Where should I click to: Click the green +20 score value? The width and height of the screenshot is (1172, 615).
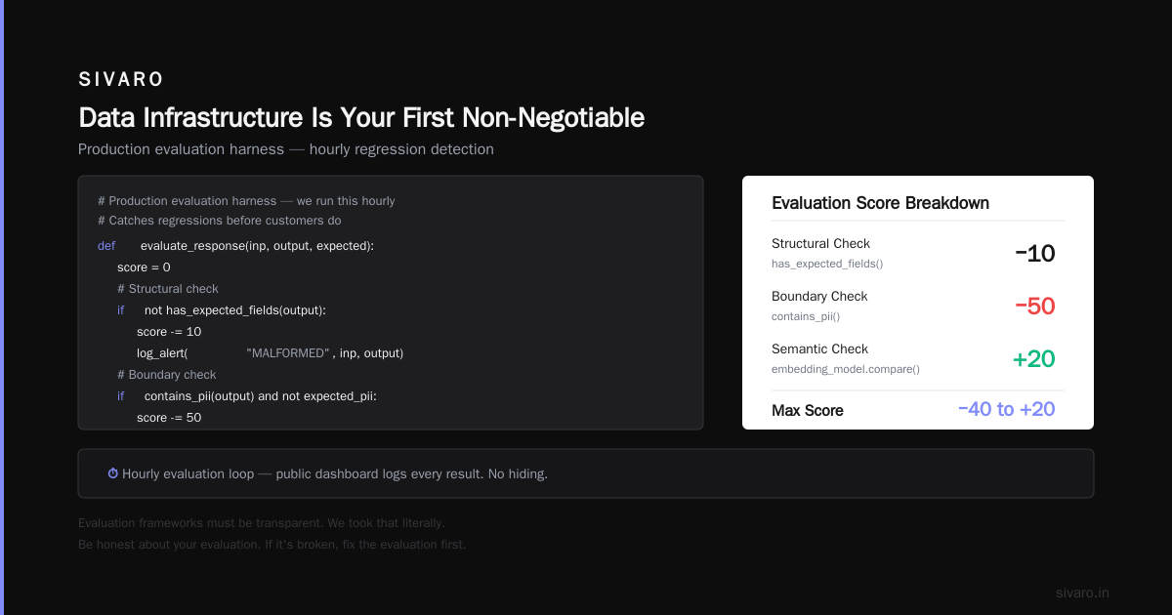click(1034, 359)
